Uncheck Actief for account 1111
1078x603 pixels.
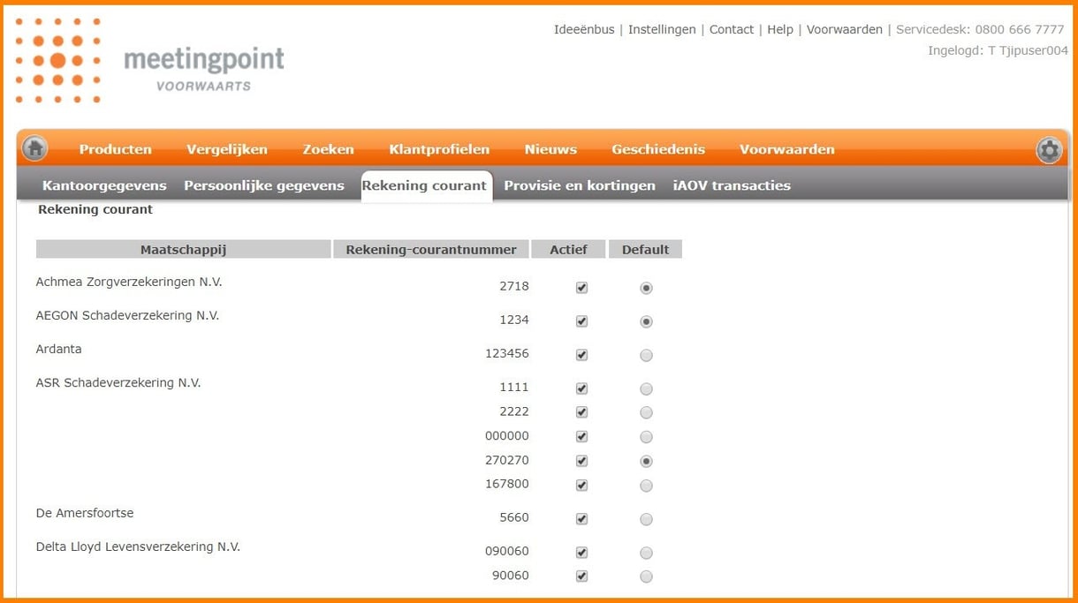pyautogui.click(x=581, y=388)
